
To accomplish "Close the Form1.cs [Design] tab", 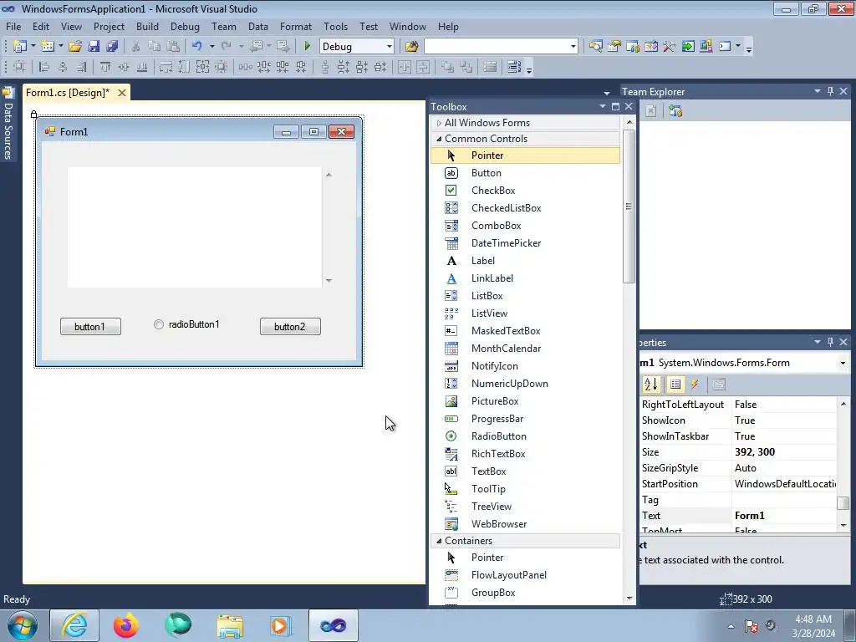I will pyautogui.click(x=122, y=93).
